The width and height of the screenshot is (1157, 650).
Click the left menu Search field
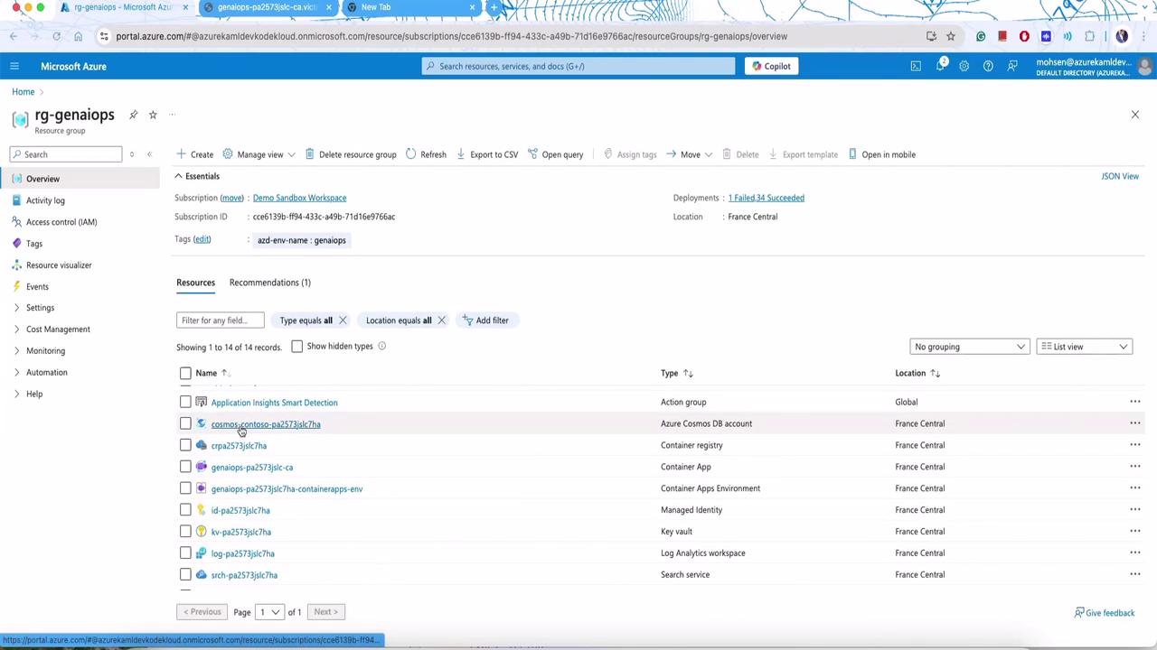point(66,154)
